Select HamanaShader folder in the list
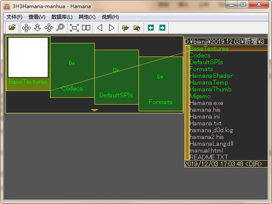This screenshot has height=204, width=272. [x=211, y=76]
